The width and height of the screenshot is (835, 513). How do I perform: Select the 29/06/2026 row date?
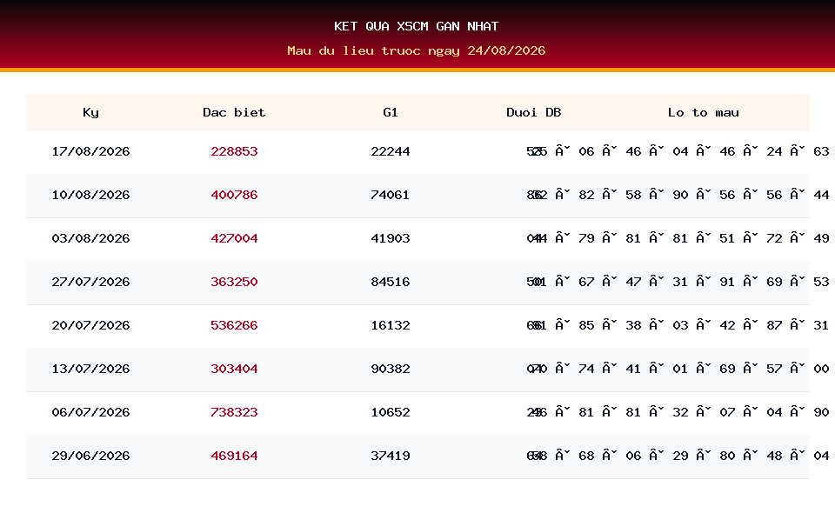click(90, 456)
